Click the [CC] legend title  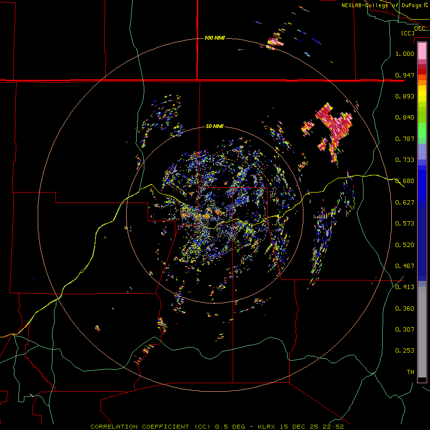(408, 33)
